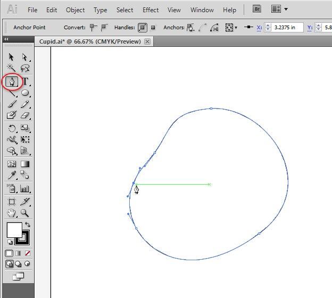The width and height of the screenshot is (332, 298).
Task: Hide handles for multiple selected anchors
Action: point(153,28)
